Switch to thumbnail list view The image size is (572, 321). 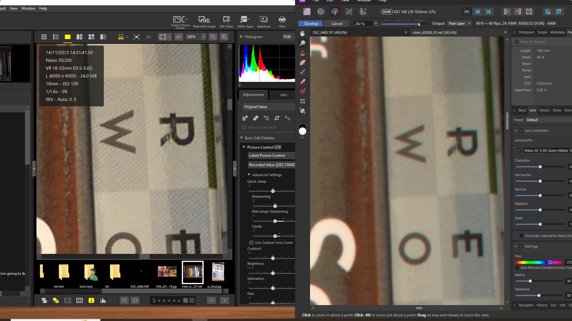[x=56, y=37]
